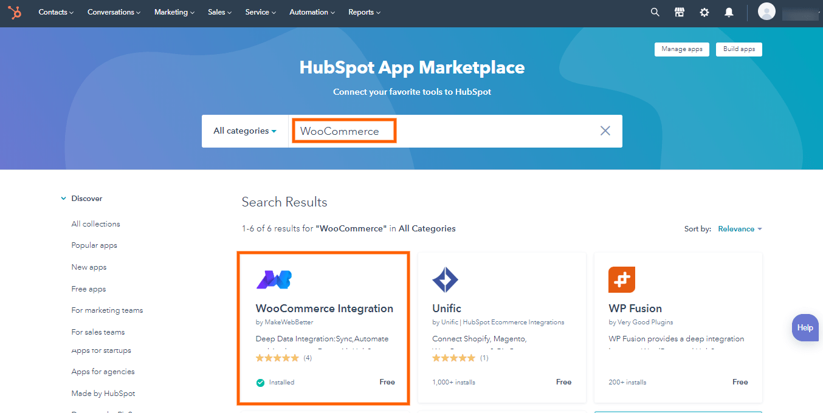Collapse the Discover section
823x413 pixels.
coord(81,199)
